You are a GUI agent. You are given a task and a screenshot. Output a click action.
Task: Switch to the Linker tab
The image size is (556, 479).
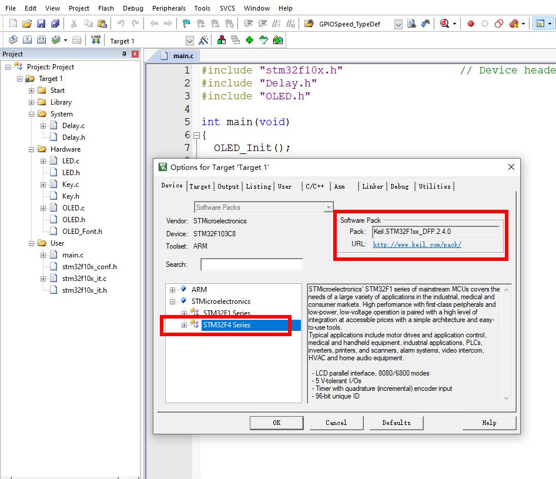pyautogui.click(x=372, y=186)
